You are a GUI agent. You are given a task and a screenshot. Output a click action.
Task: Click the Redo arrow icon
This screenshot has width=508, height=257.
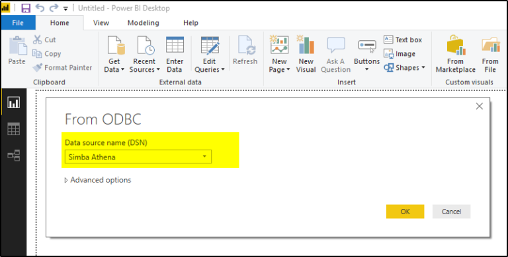(x=54, y=8)
